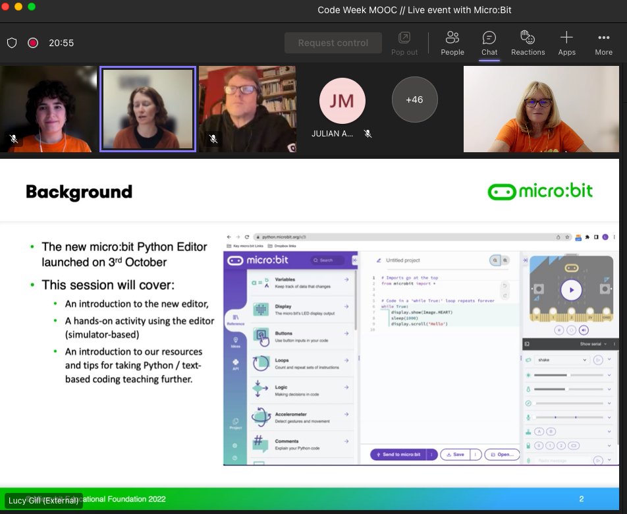
Task: Select the video tile with purple speaker border
Action: pos(148,109)
